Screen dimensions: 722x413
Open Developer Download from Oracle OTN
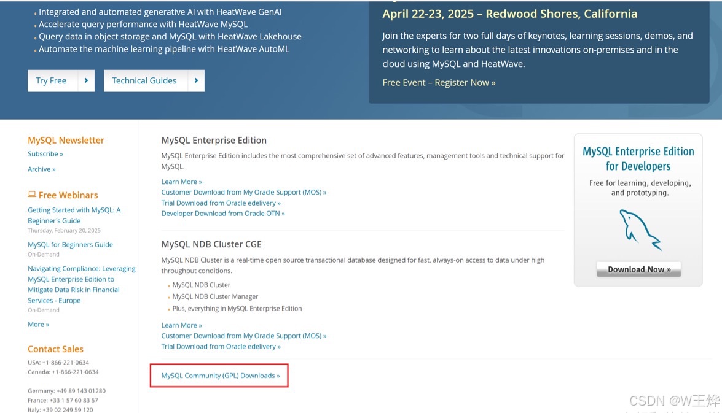point(222,213)
